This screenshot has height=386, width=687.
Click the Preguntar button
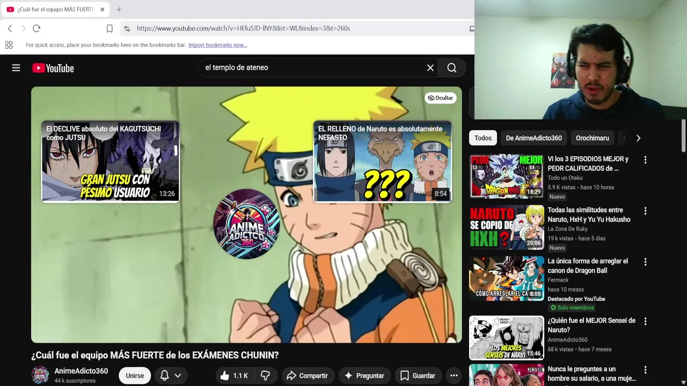(364, 376)
